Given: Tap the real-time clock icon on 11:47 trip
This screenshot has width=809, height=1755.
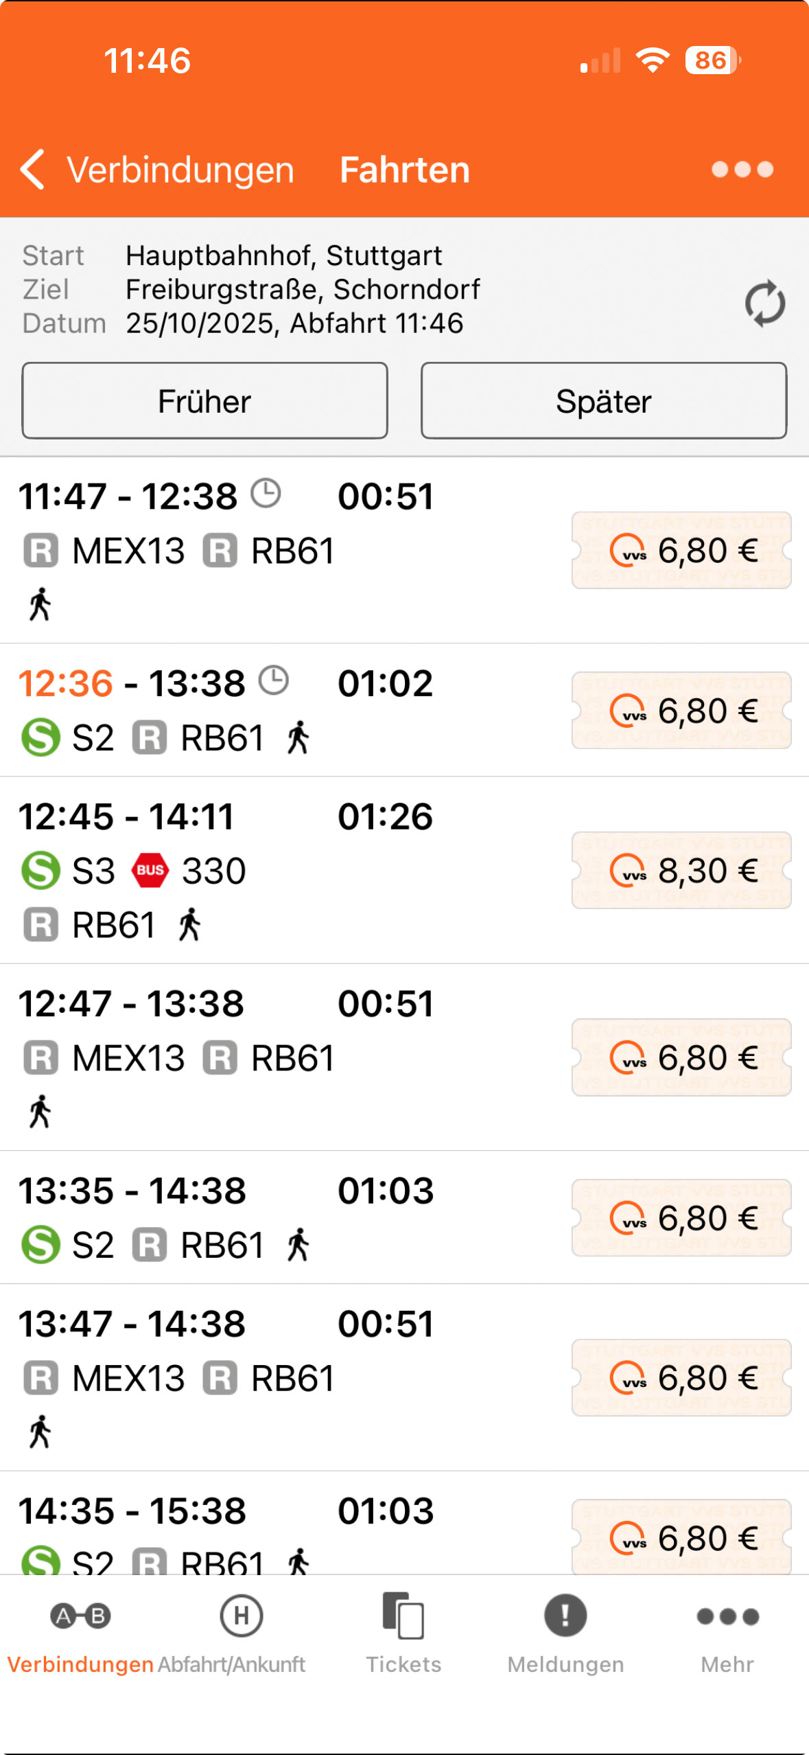Looking at the screenshot, I should [x=266, y=494].
